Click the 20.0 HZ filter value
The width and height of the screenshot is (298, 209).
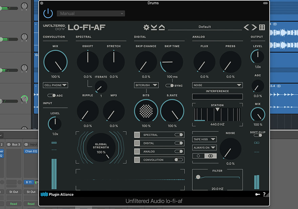click(217, 189)
